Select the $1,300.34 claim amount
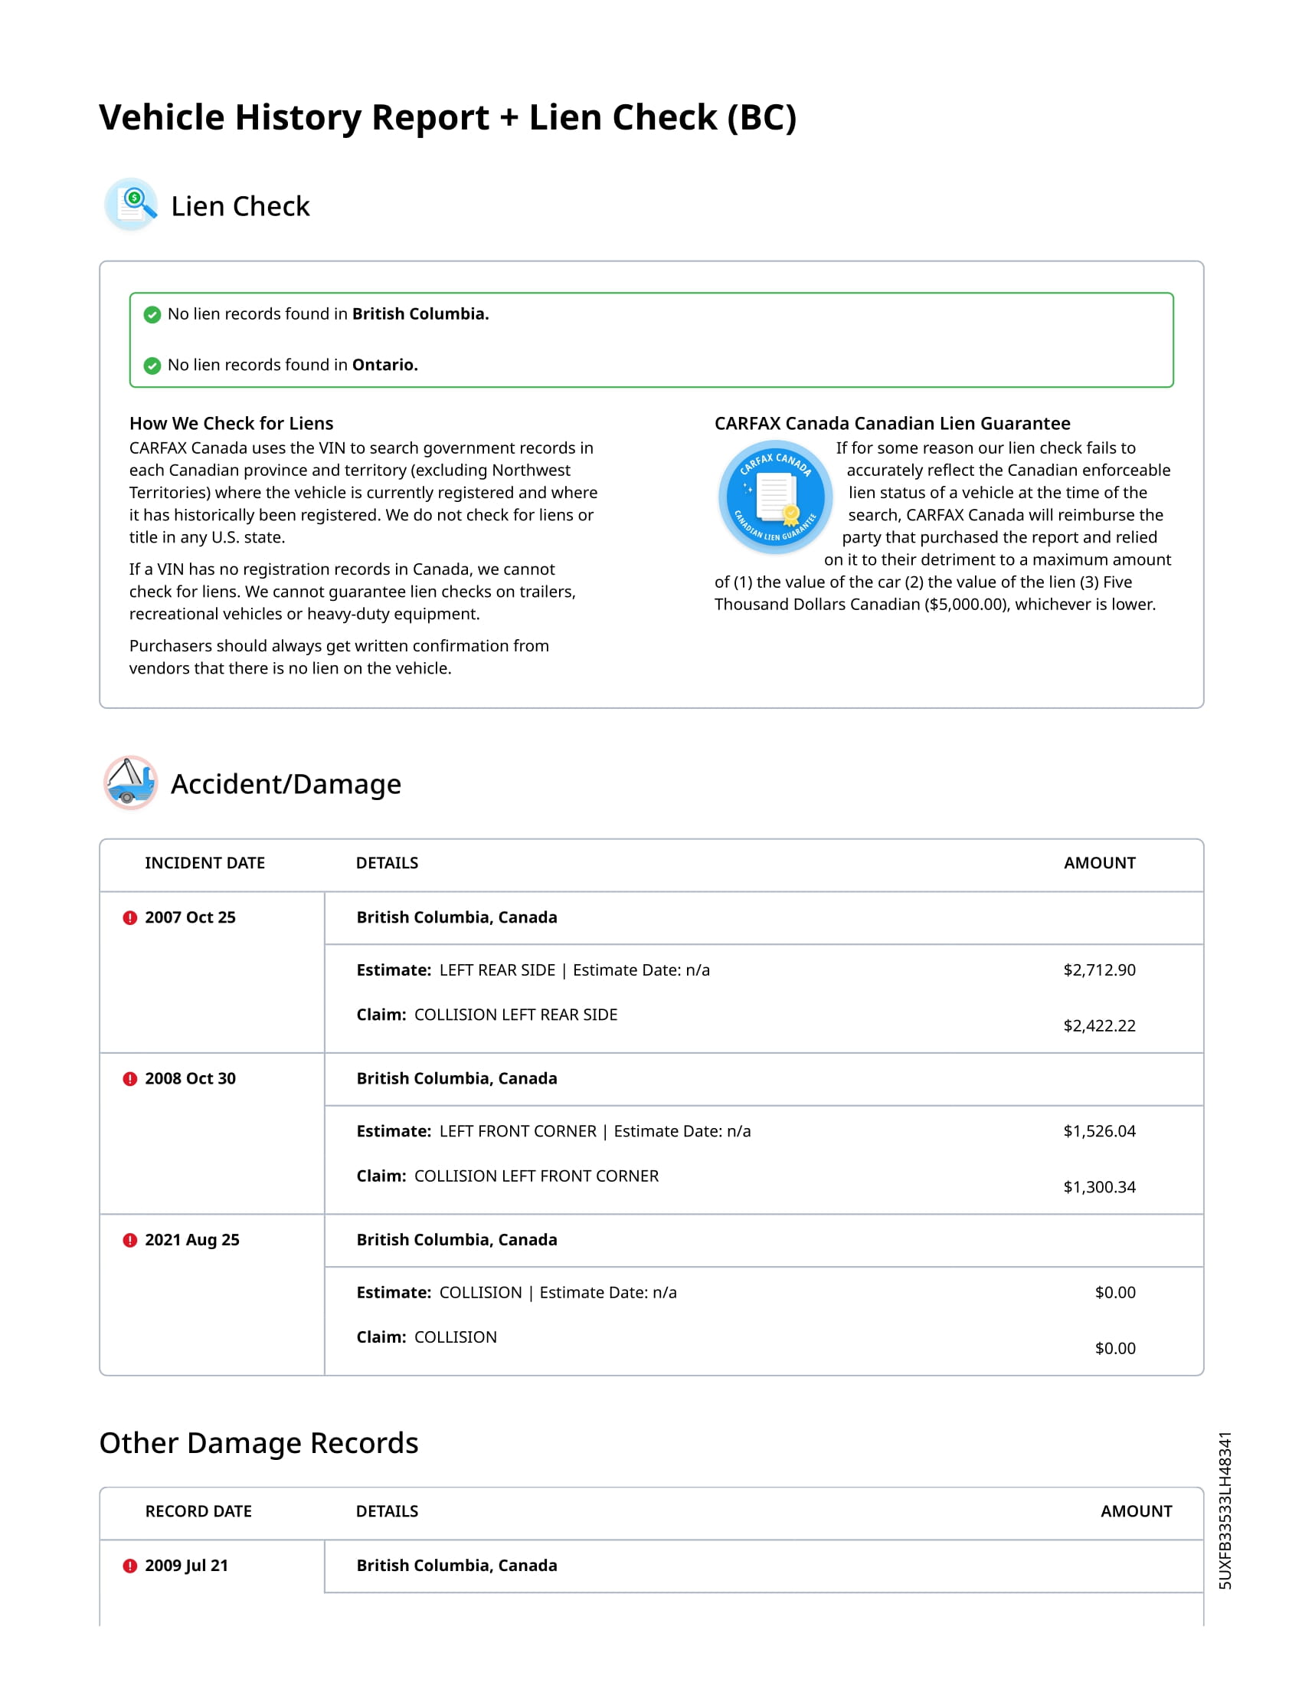The image size is (1302, 1686). [x=1099, y=1186]
